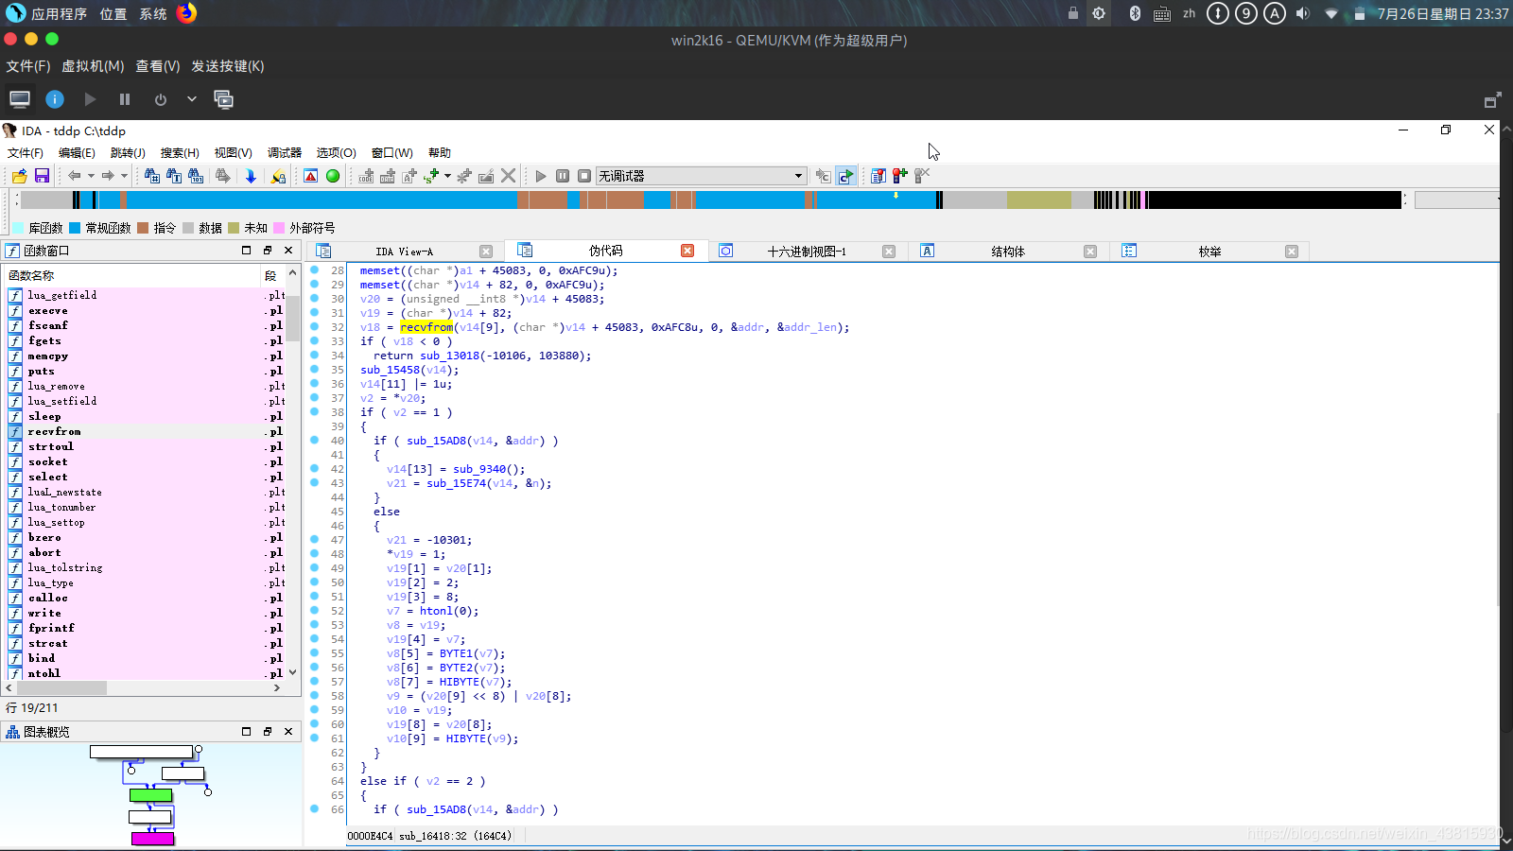Image resolution: width=1513 pixels, height=851 pixels.
Task: Click the 常规函数 blue legend swatch
Action: (x=76, y=228)
